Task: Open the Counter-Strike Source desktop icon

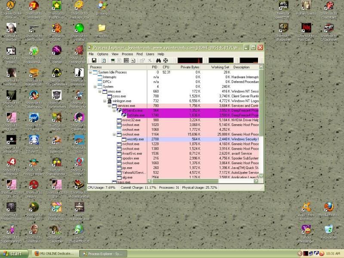Action: (x=11, y=10)
